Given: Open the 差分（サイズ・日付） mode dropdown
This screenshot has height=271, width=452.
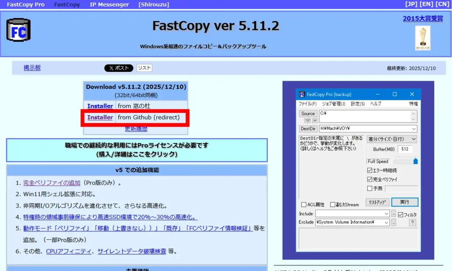Looking at the screenshot, I should coord(413,139).
